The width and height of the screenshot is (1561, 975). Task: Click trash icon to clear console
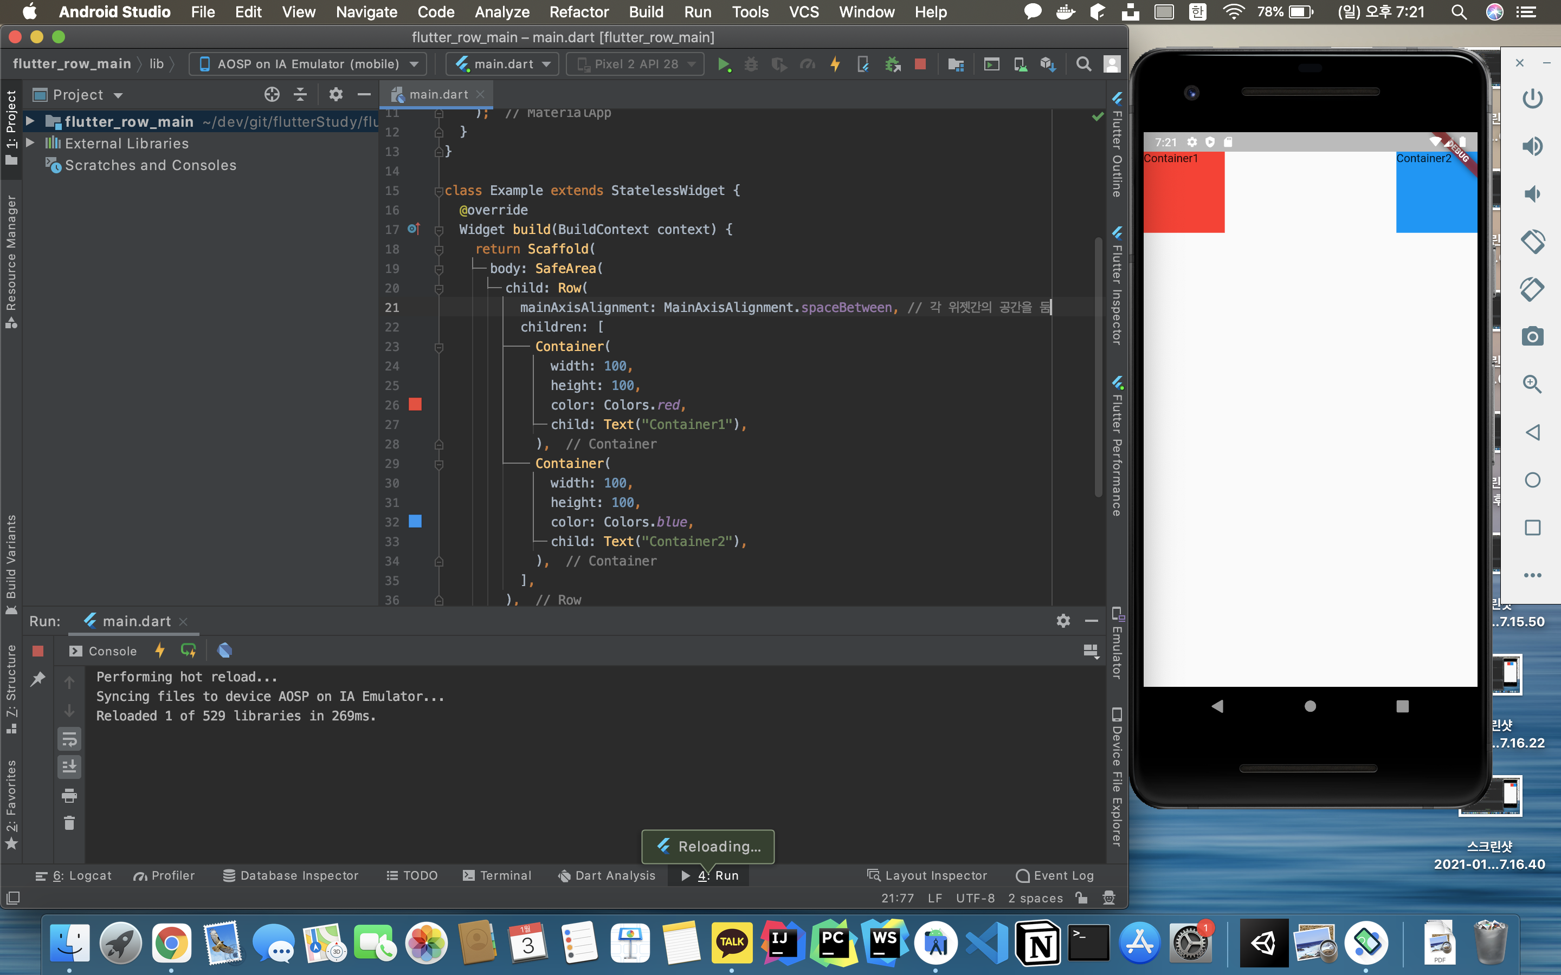pos(69,823)
